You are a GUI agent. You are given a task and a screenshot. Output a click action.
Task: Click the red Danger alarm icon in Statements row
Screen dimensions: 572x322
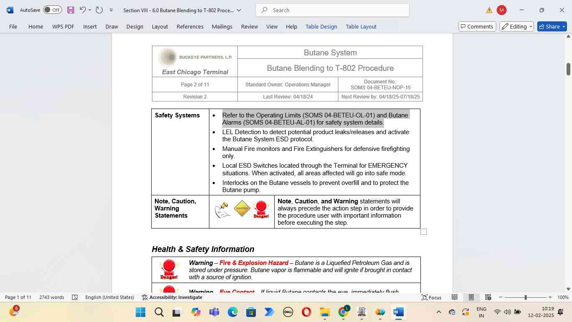(261, 210)
